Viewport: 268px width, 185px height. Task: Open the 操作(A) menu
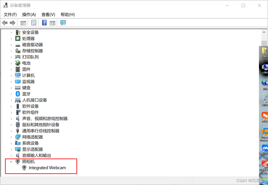(x=29, y=15)
